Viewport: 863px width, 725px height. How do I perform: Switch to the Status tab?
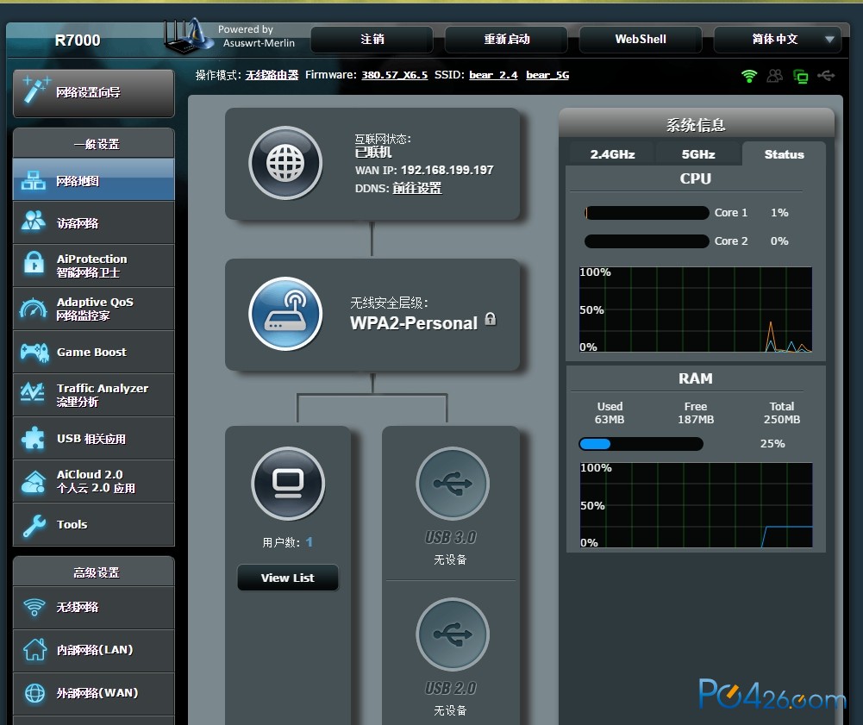pos(784,154)
